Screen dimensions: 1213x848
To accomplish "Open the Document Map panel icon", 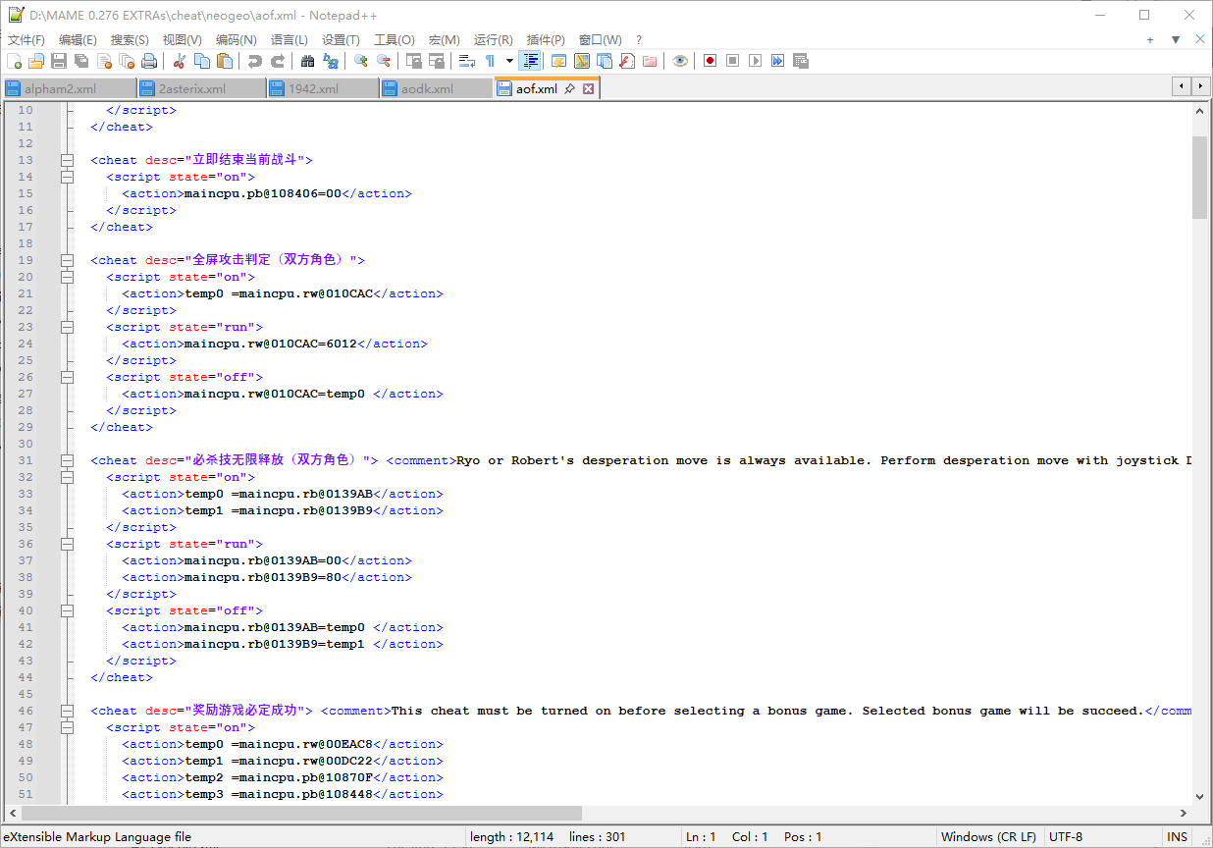I will [582, 61].
